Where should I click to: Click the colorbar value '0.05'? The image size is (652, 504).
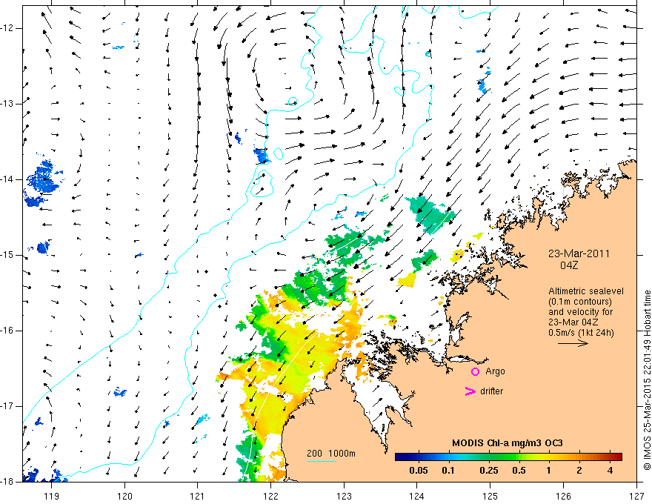419,471
